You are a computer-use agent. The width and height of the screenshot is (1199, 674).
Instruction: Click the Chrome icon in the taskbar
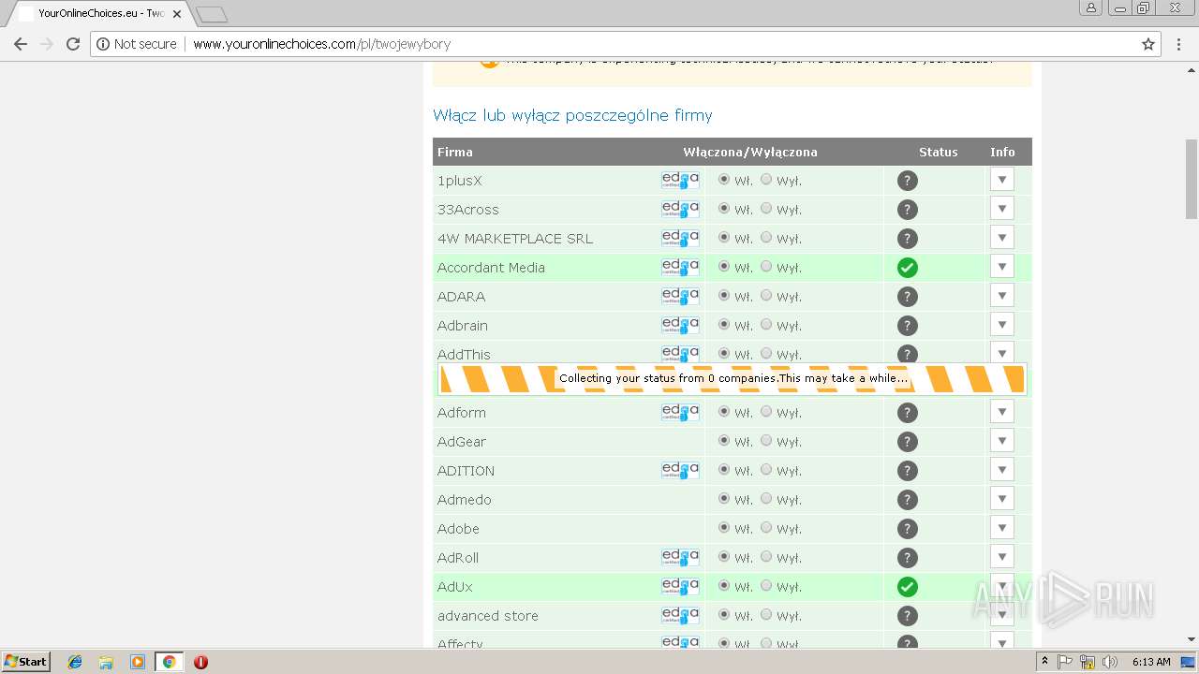(170, 662)
